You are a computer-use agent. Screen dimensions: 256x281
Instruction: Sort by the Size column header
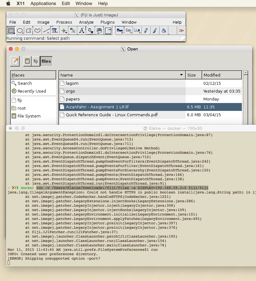pyautogui.click(x=194, y=75)
